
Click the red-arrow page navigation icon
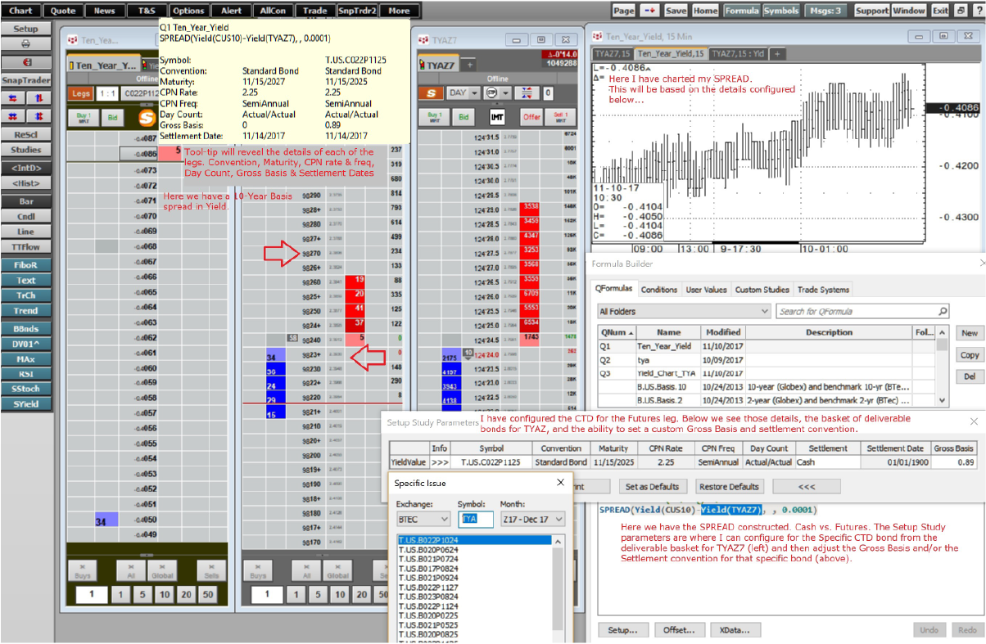point(649,11)
